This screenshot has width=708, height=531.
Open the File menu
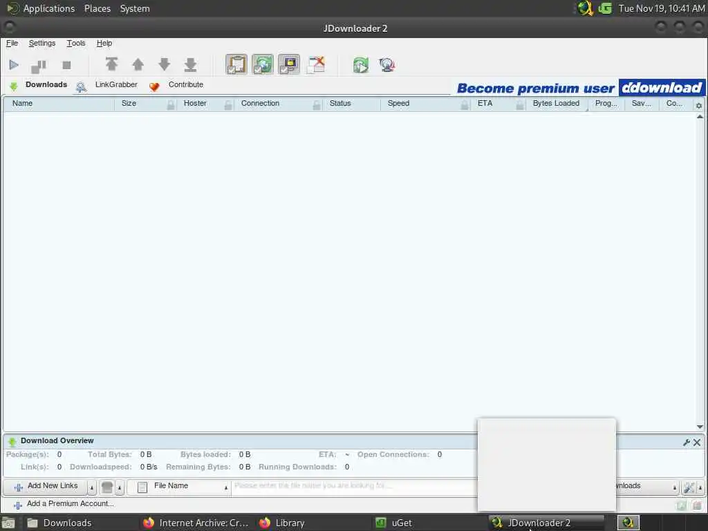[12, 44]
